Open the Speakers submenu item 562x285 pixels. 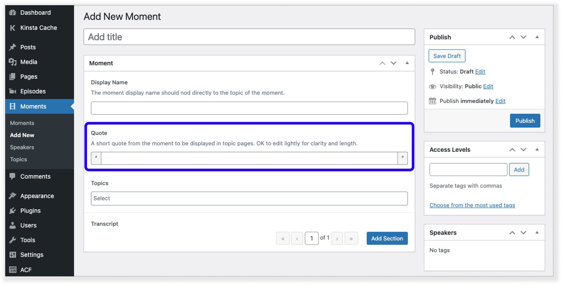tap(22, 147)
